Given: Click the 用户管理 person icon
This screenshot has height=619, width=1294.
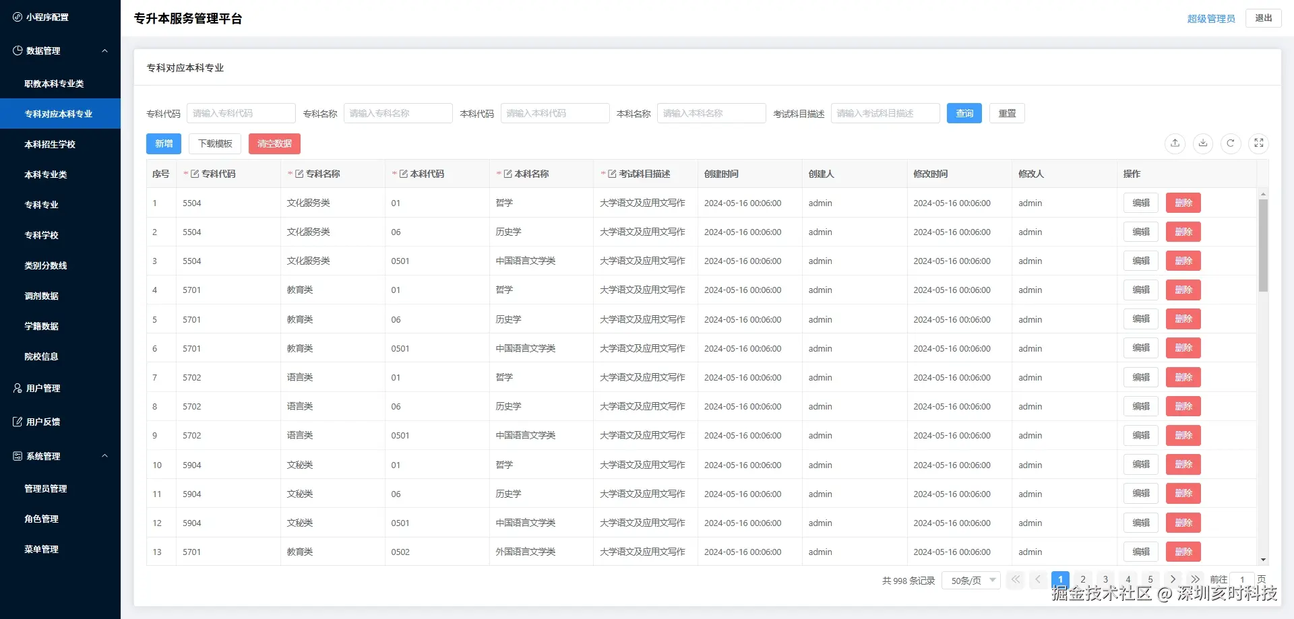Looking at the screenshot, I should pyautogui.click(x=18, y=388).
